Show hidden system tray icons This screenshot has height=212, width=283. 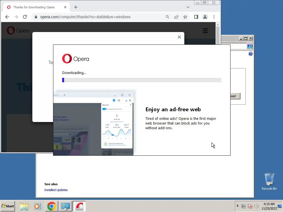click(x=237, y=206)
